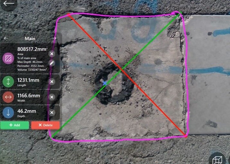Remove the Area measurement with X
Viewport: 230px width, 164px height.
52,54
